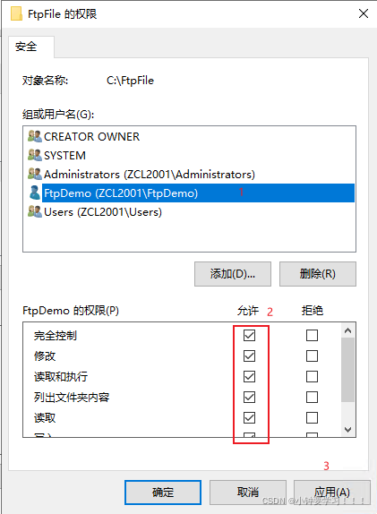Click the 删除(R) button
Image resolution: width=377 pixels, height=514 pixels.
point(318,274)
